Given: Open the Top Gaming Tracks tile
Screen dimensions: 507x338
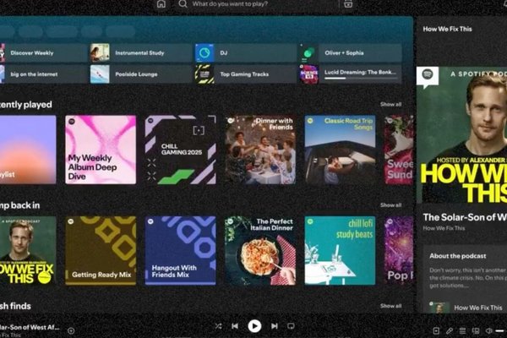Looking at the screenshot, I should click(x=246, y=74).
